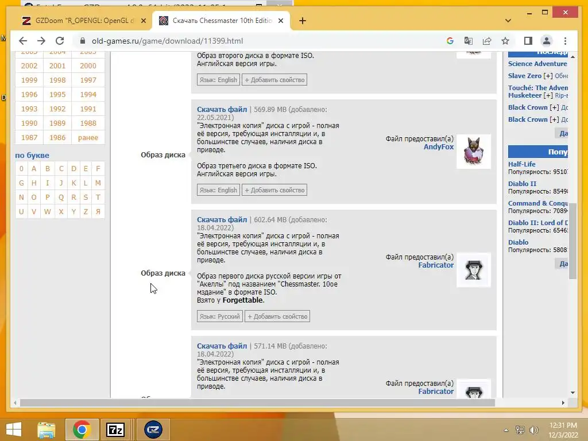The height and width of the screenshot is (441, 588).
Task: Select the ранее years link
Action: coord(88,137)
